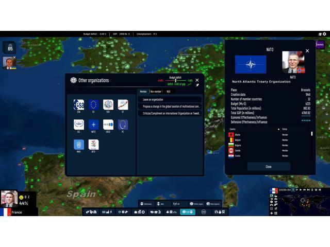Select the WTO organization icon
This screenshot has width=330, height=247.
[93, 145]
